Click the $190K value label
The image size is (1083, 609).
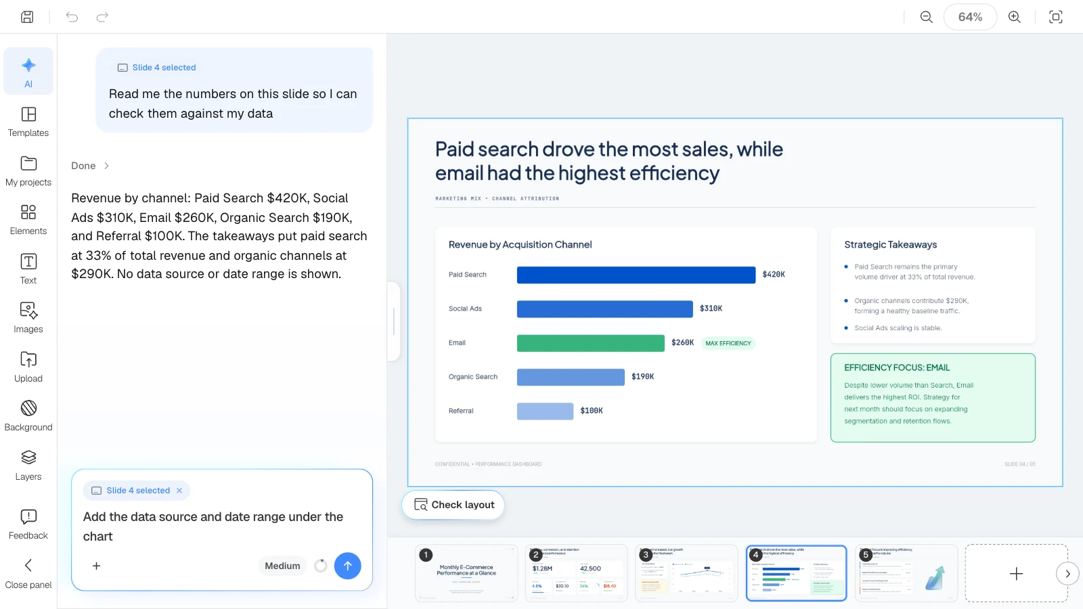pos(643,377)
